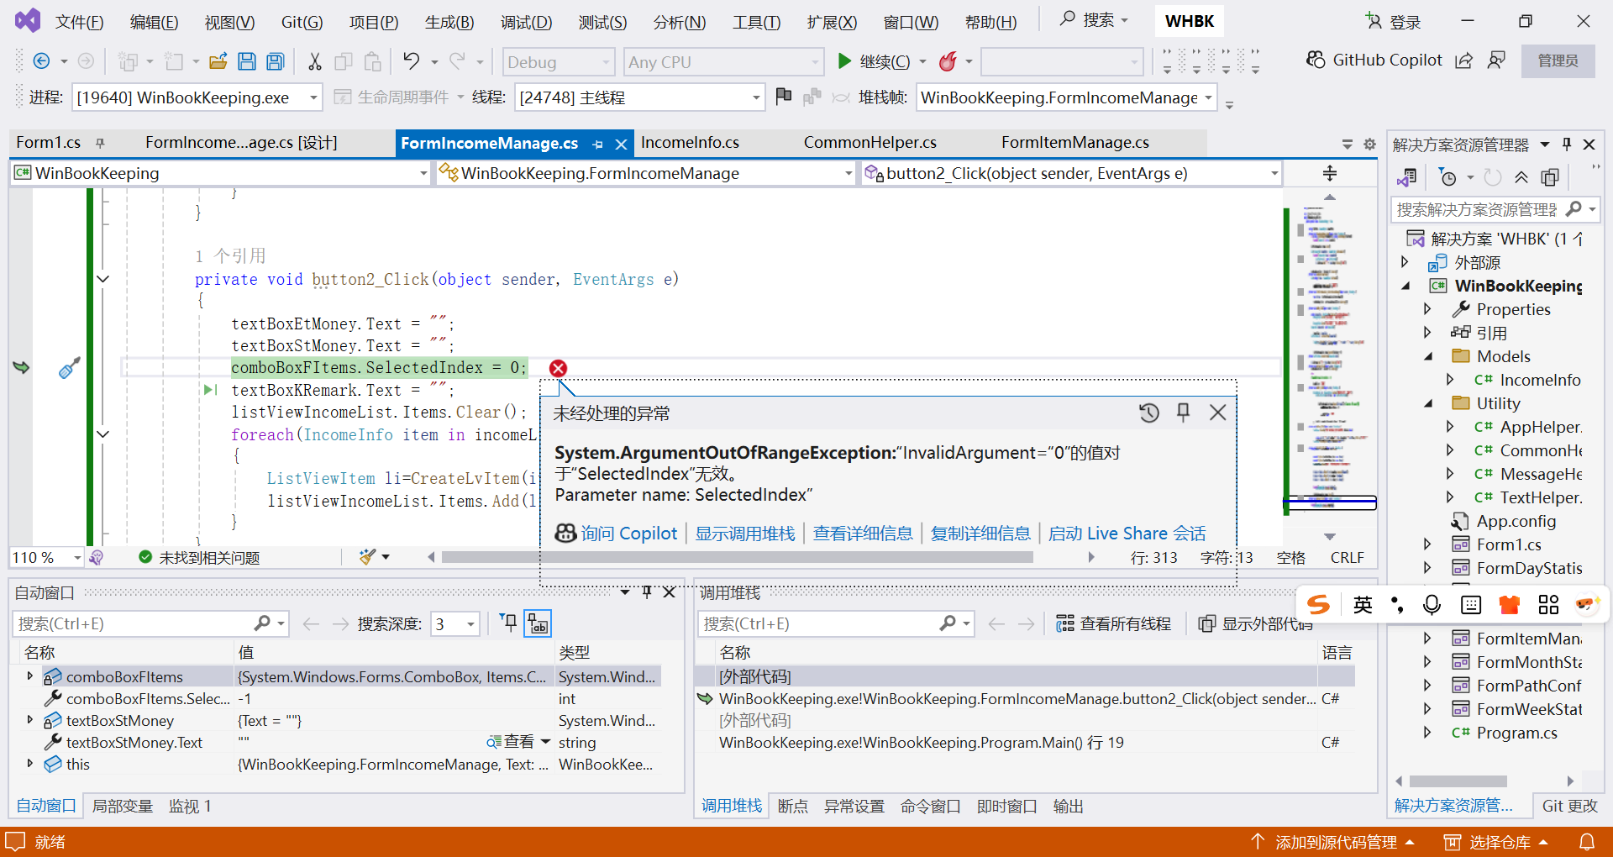Click the 查看详细信息 link
The image size is (1613, 857).
pos(862,534)
